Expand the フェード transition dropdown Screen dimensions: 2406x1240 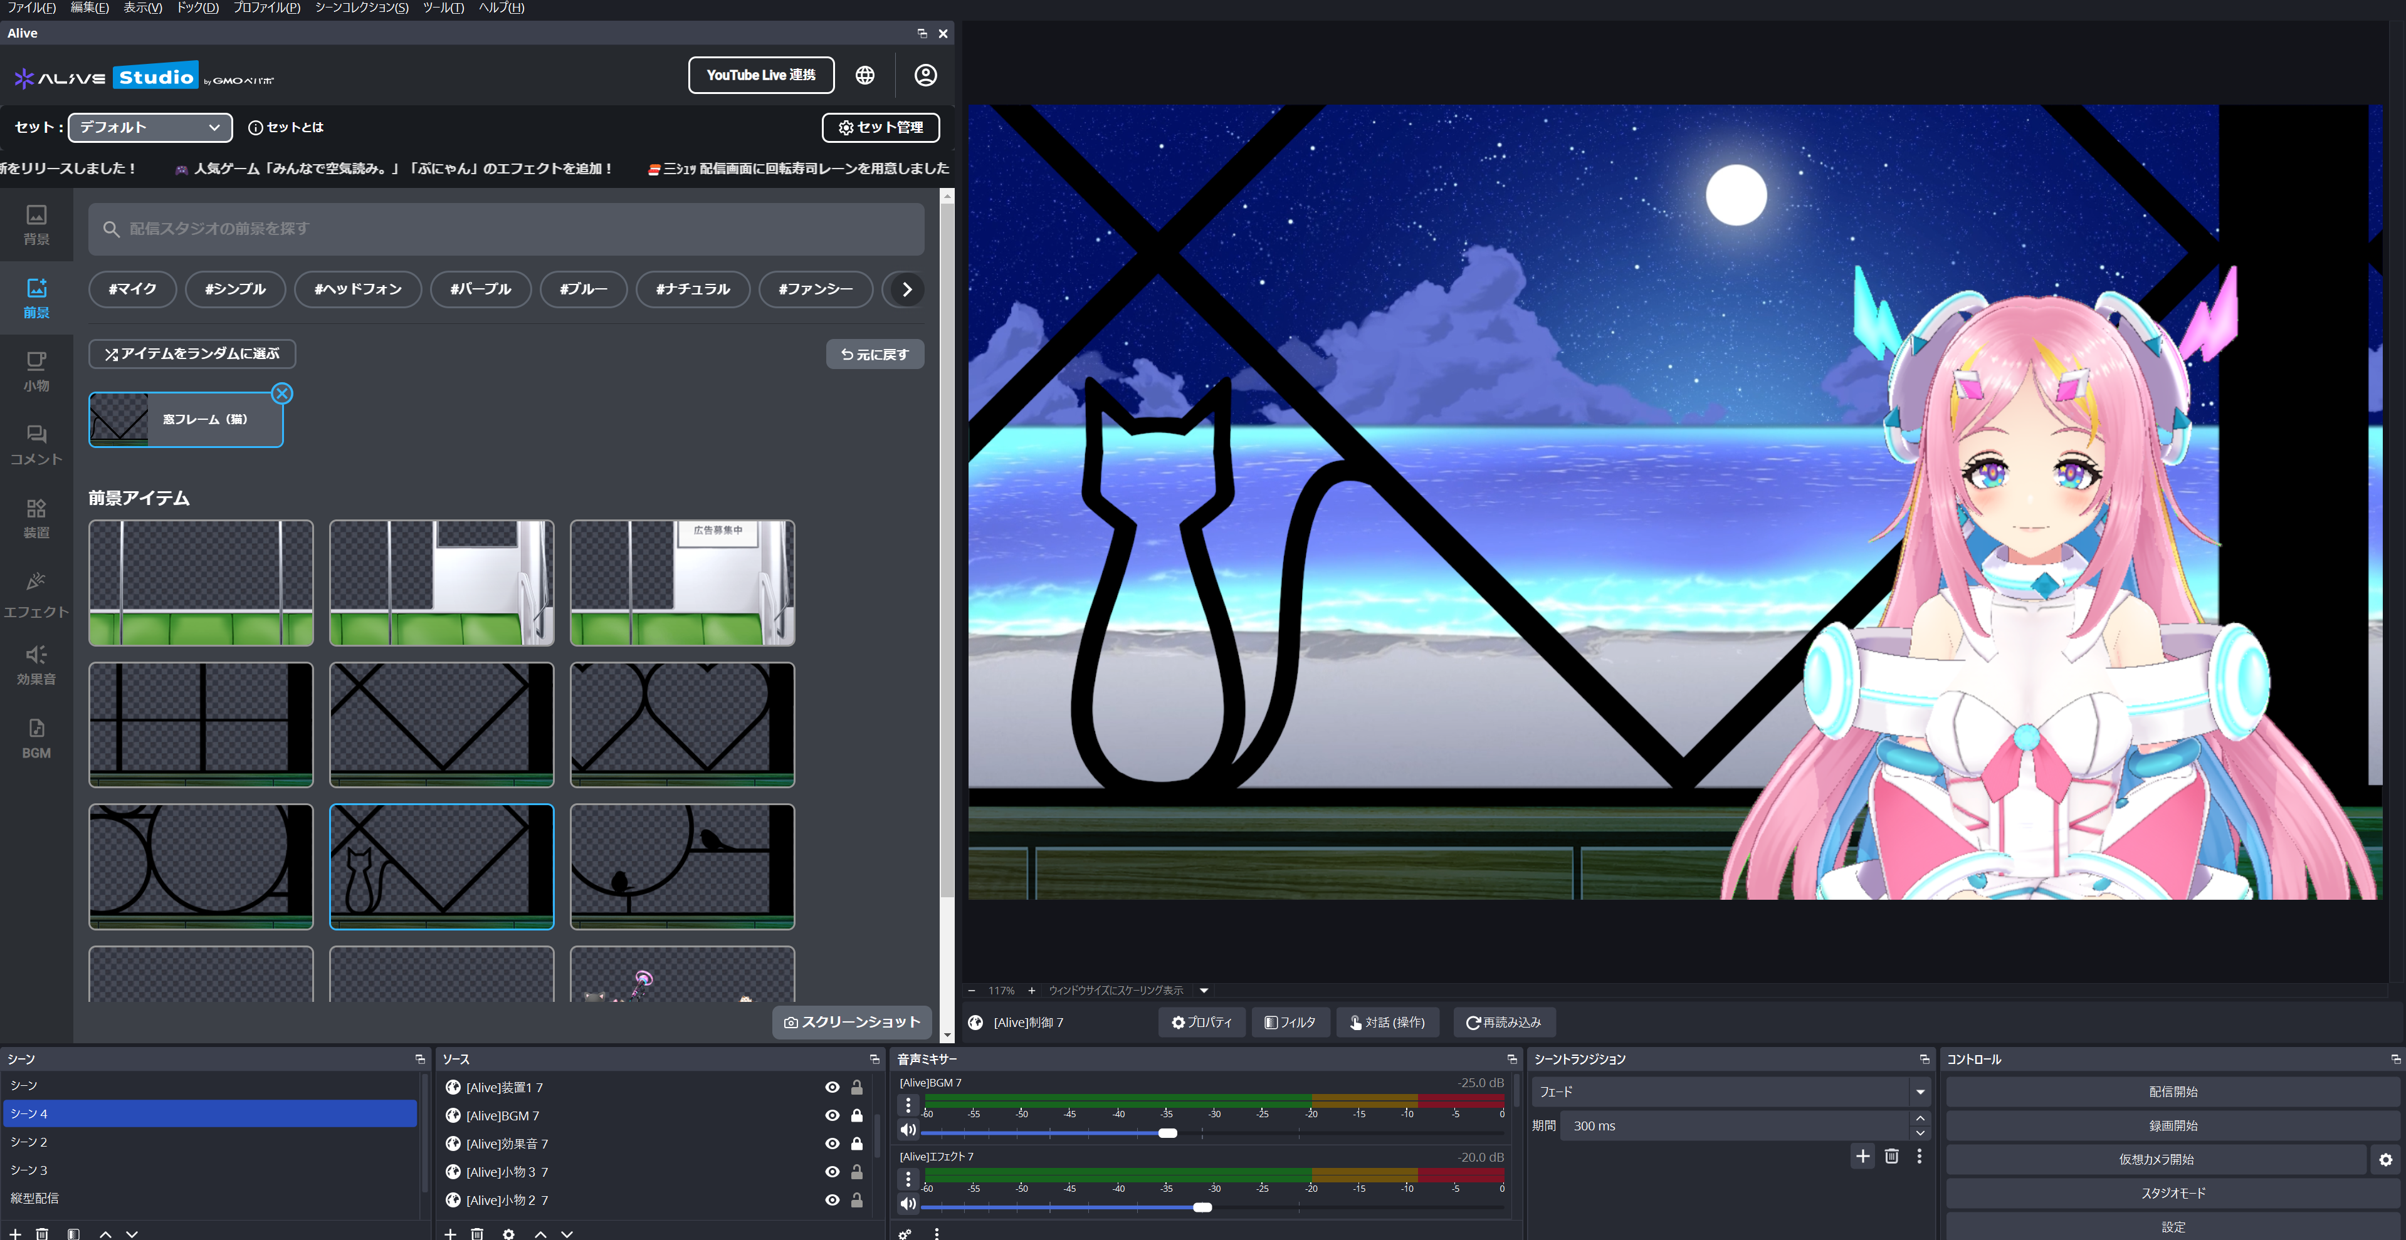(1920, 1092)
